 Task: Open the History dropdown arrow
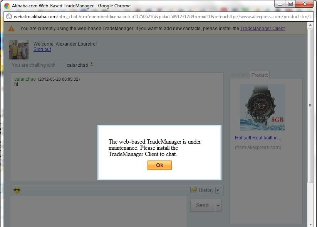coord(218,190)
